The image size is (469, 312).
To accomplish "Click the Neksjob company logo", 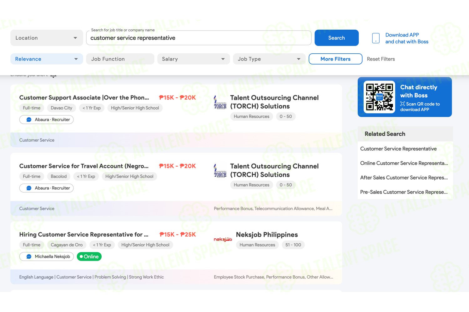I will pyautogui.click(x=223, y=239).
